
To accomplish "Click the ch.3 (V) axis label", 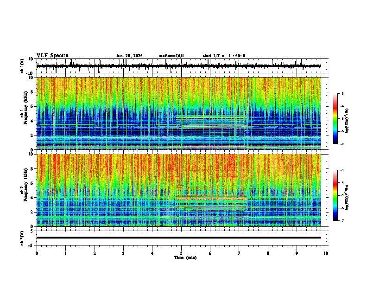I will click(22, 238).
